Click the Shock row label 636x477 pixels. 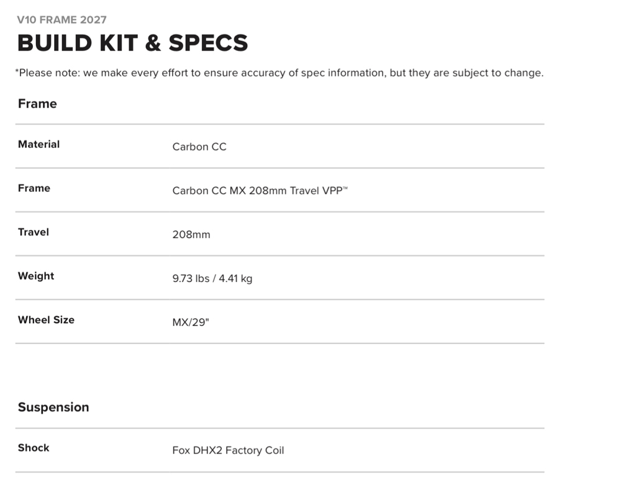click(x=34, y=448)
